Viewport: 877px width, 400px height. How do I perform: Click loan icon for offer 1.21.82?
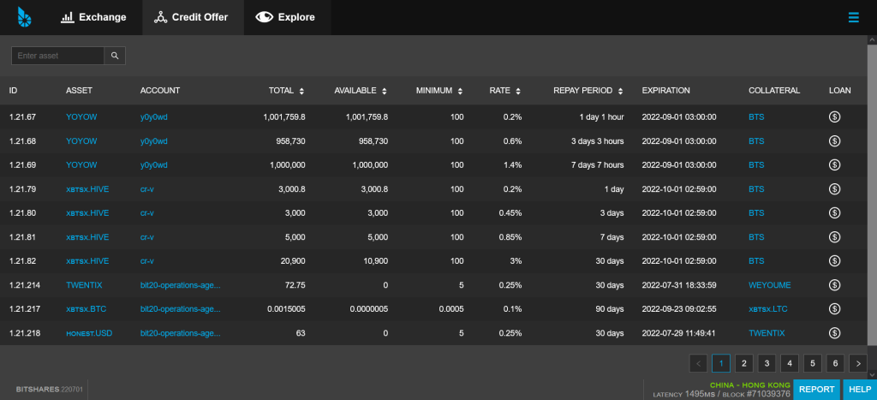[834, 260]
